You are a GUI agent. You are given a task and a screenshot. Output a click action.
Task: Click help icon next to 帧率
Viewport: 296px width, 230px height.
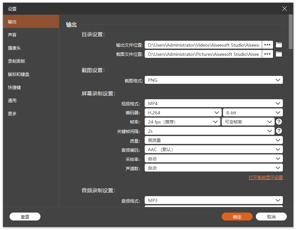[x=279, y=122]
